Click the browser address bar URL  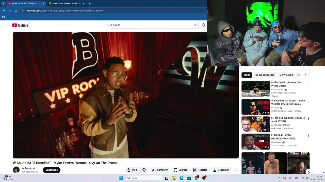tap(66, 11)
